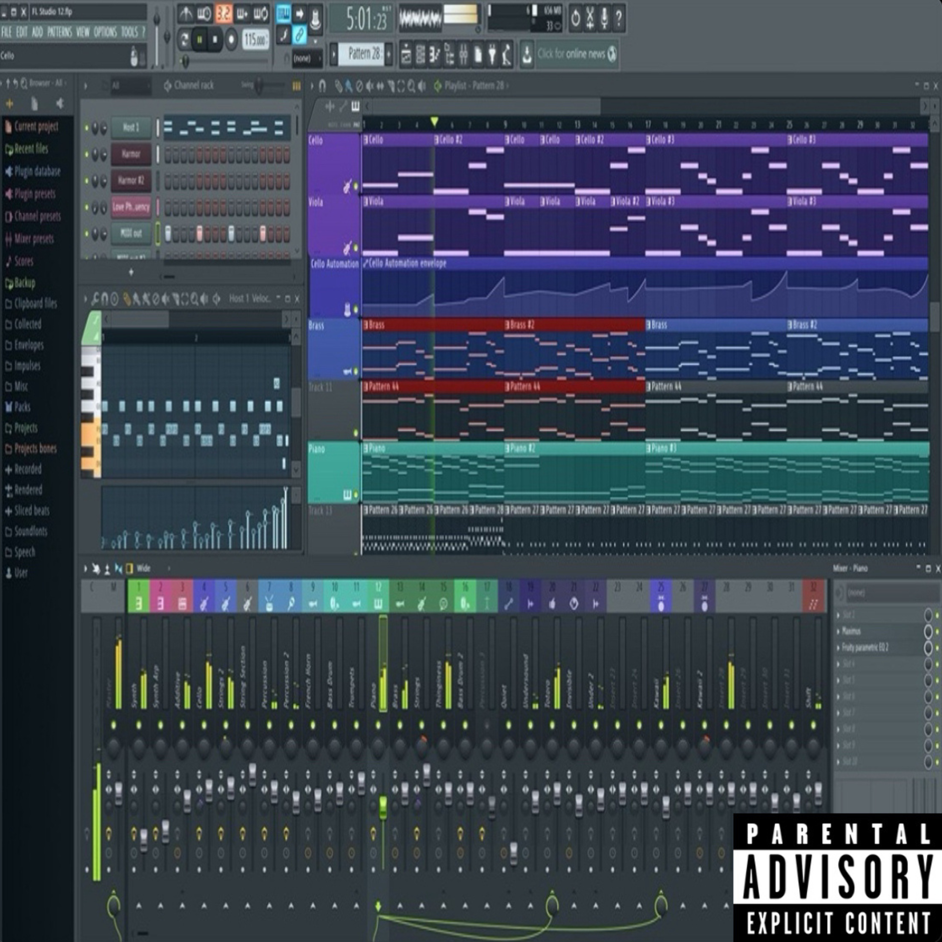
Task: Select the Paint tool in the Playlist toolbar
Action: coord(348,86)
